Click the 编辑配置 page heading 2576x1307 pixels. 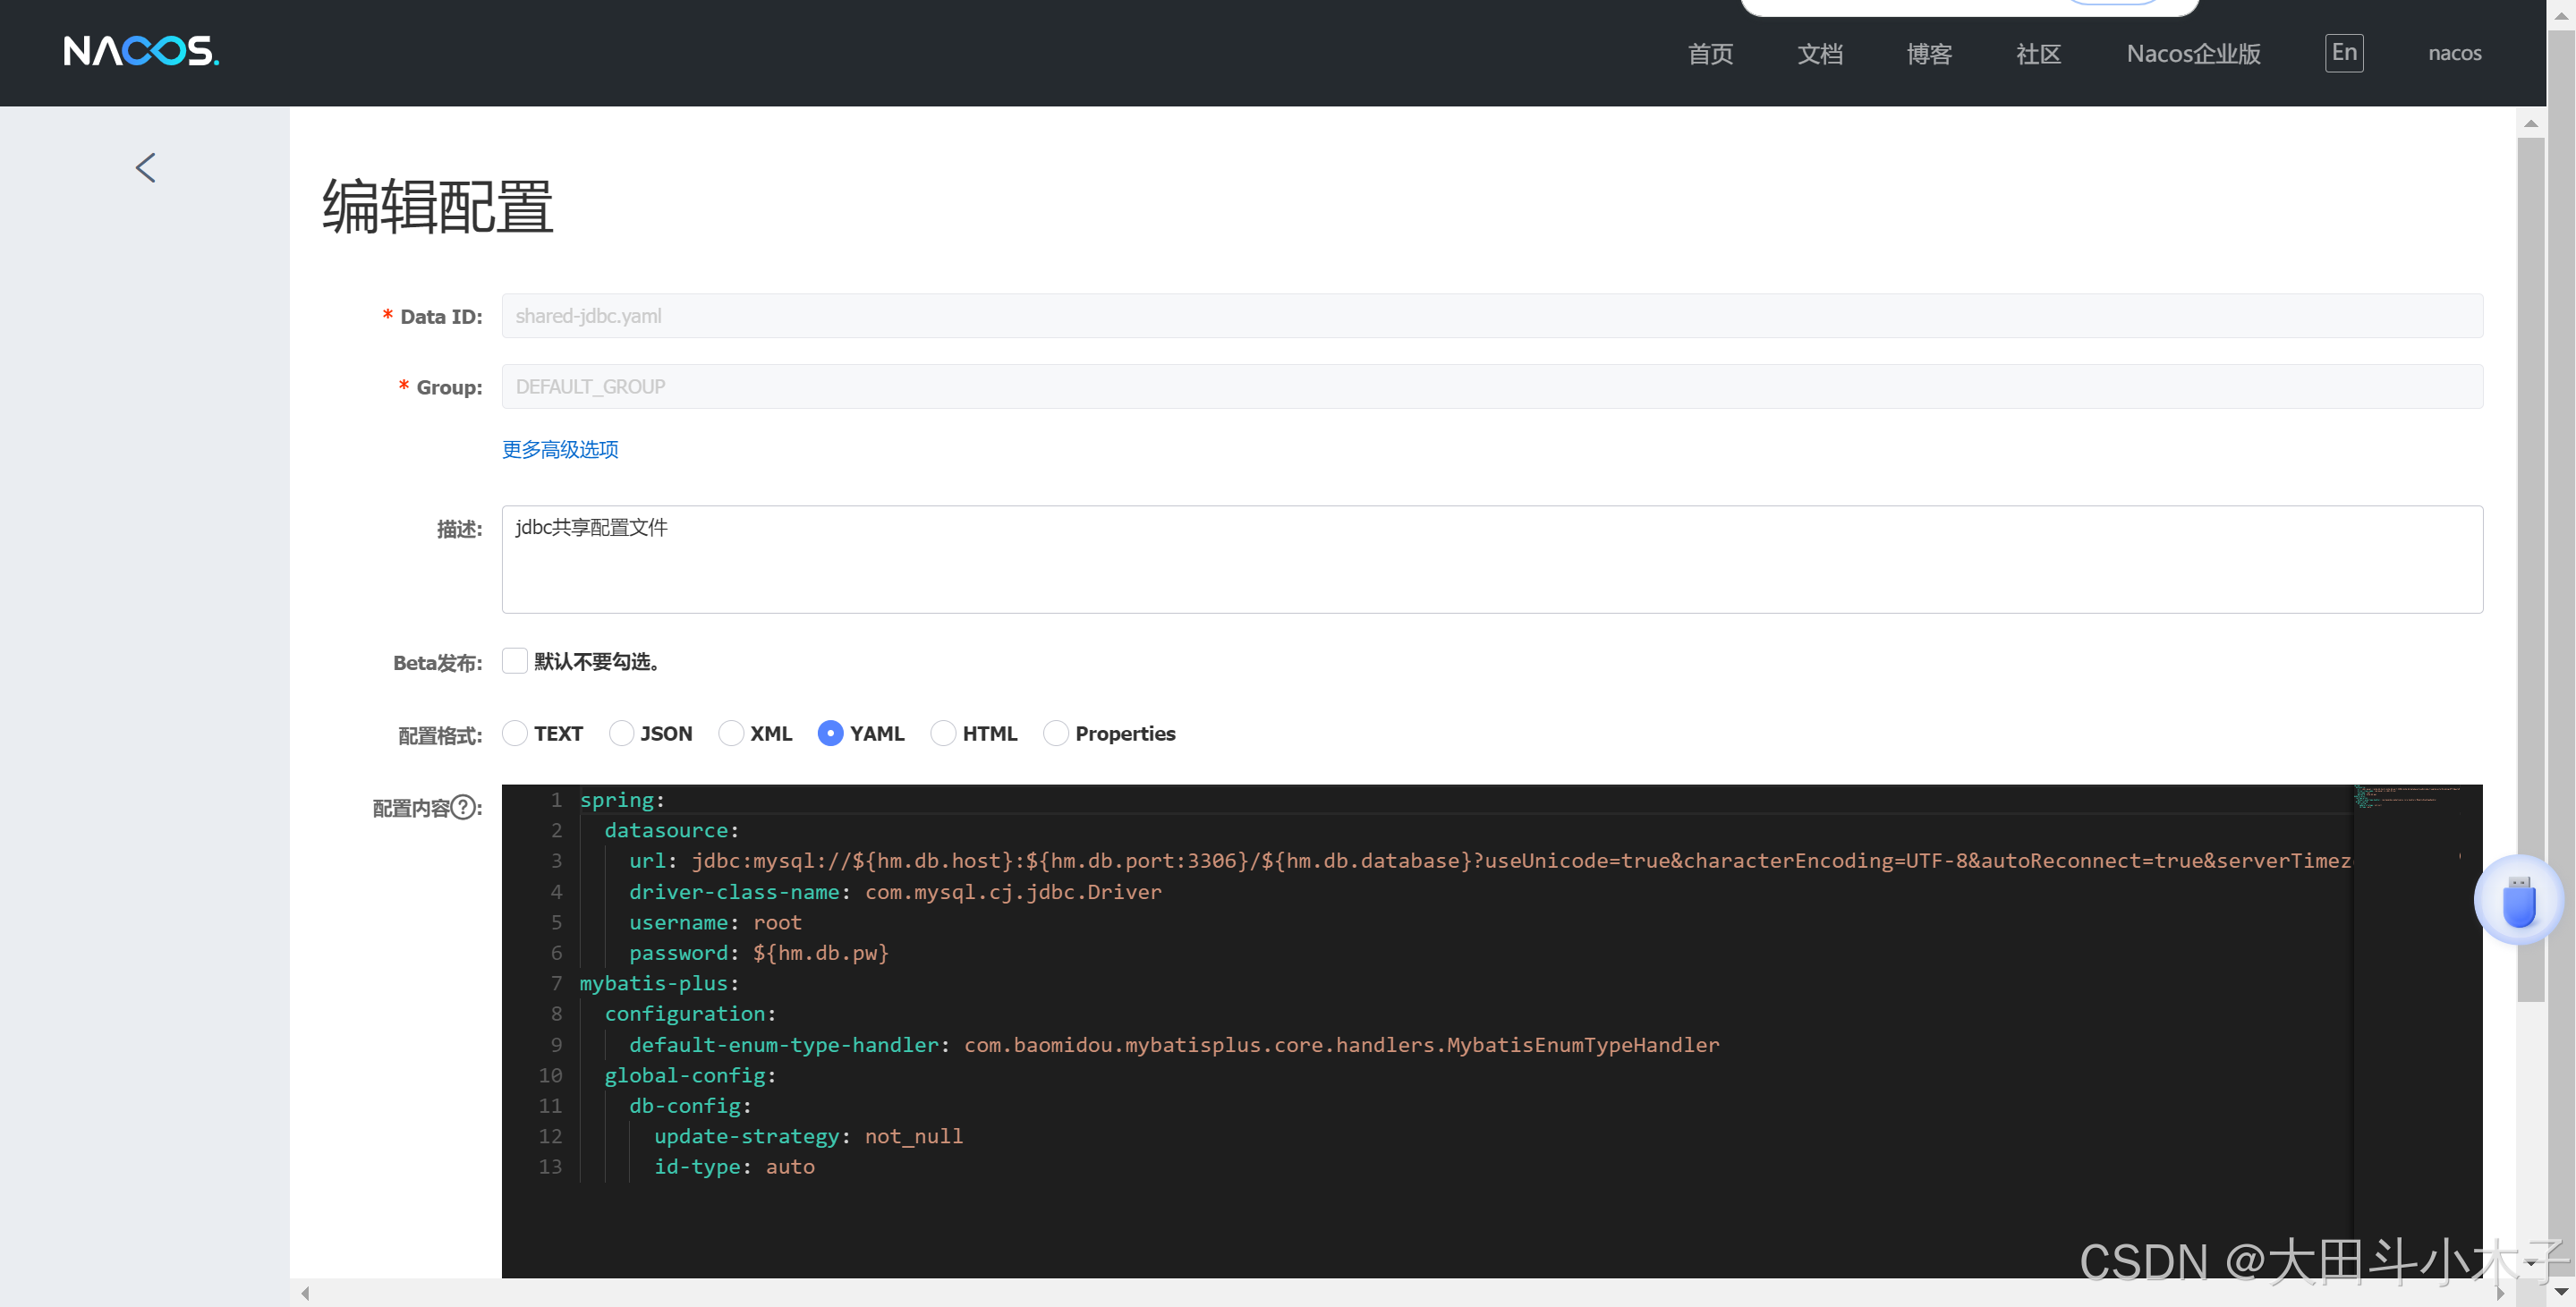point(437,207)
